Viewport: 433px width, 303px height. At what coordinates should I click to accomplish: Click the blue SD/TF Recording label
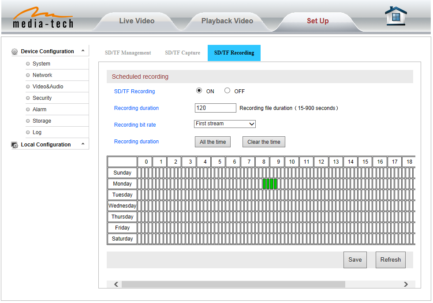coord(134,91)
